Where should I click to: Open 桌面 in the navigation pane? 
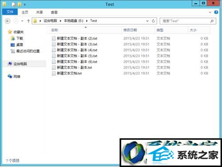coord(20,45)
